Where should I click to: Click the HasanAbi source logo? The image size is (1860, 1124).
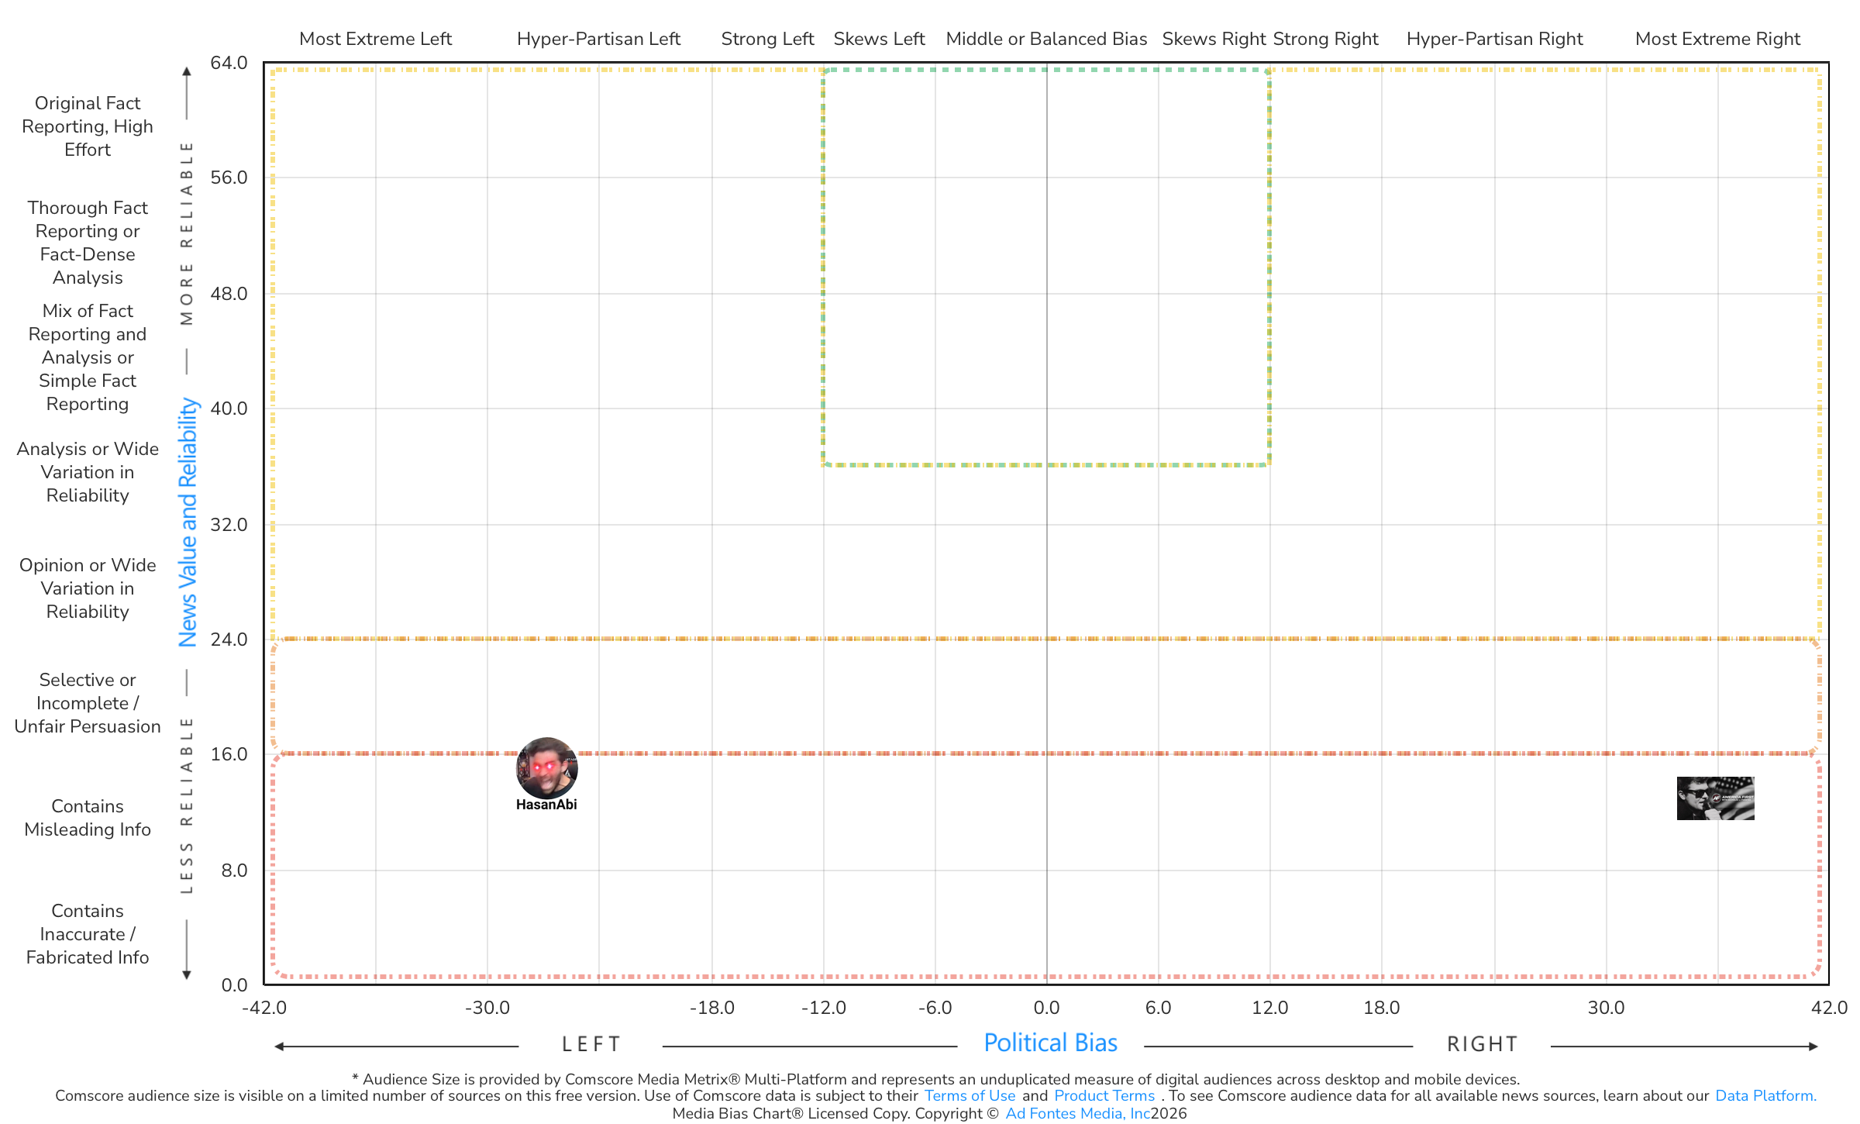pos(546,767)
